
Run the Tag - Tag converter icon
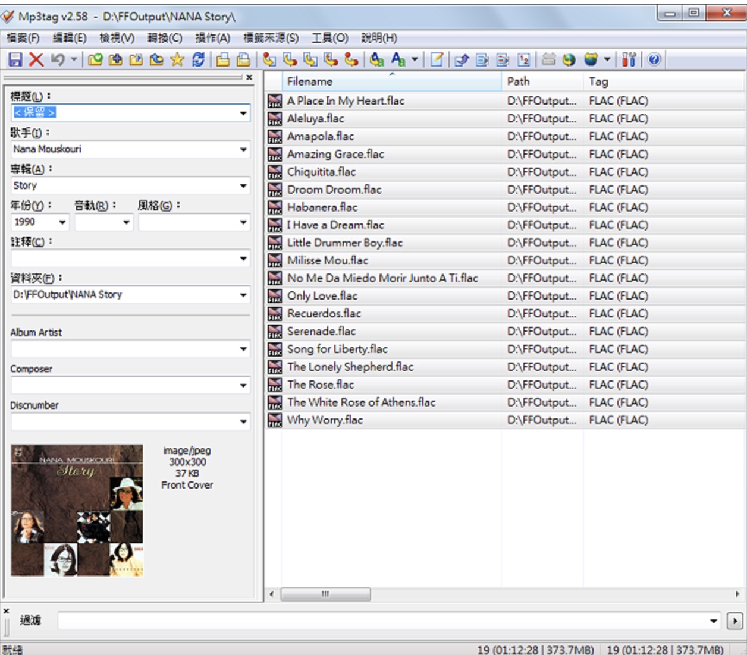(351, 59)
